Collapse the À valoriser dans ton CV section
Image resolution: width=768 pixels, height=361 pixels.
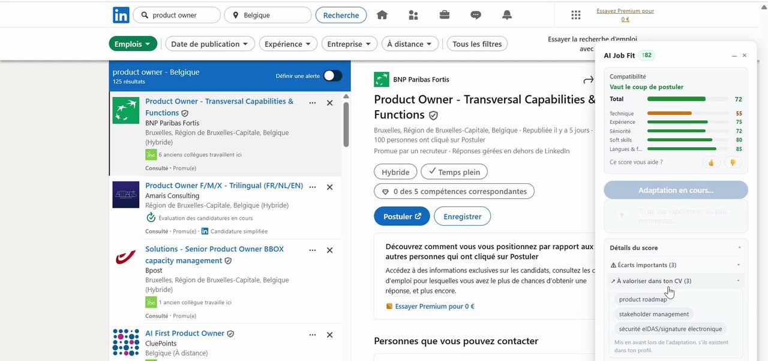tap(676, 281)
